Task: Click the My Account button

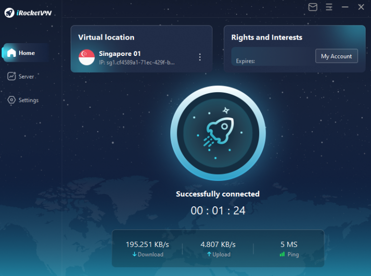Action: click(x=337, y=56)
